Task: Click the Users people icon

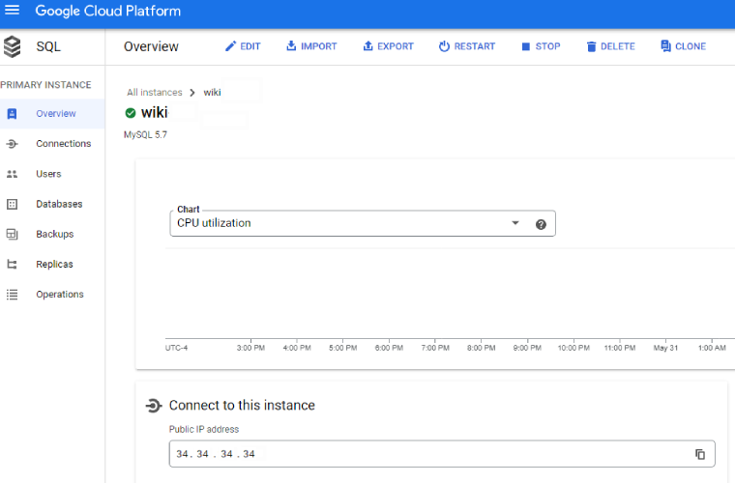Action: pos(13,174)
